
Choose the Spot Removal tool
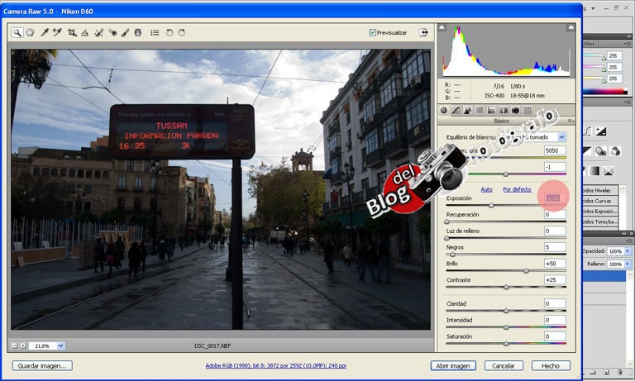tap(99, 33)
